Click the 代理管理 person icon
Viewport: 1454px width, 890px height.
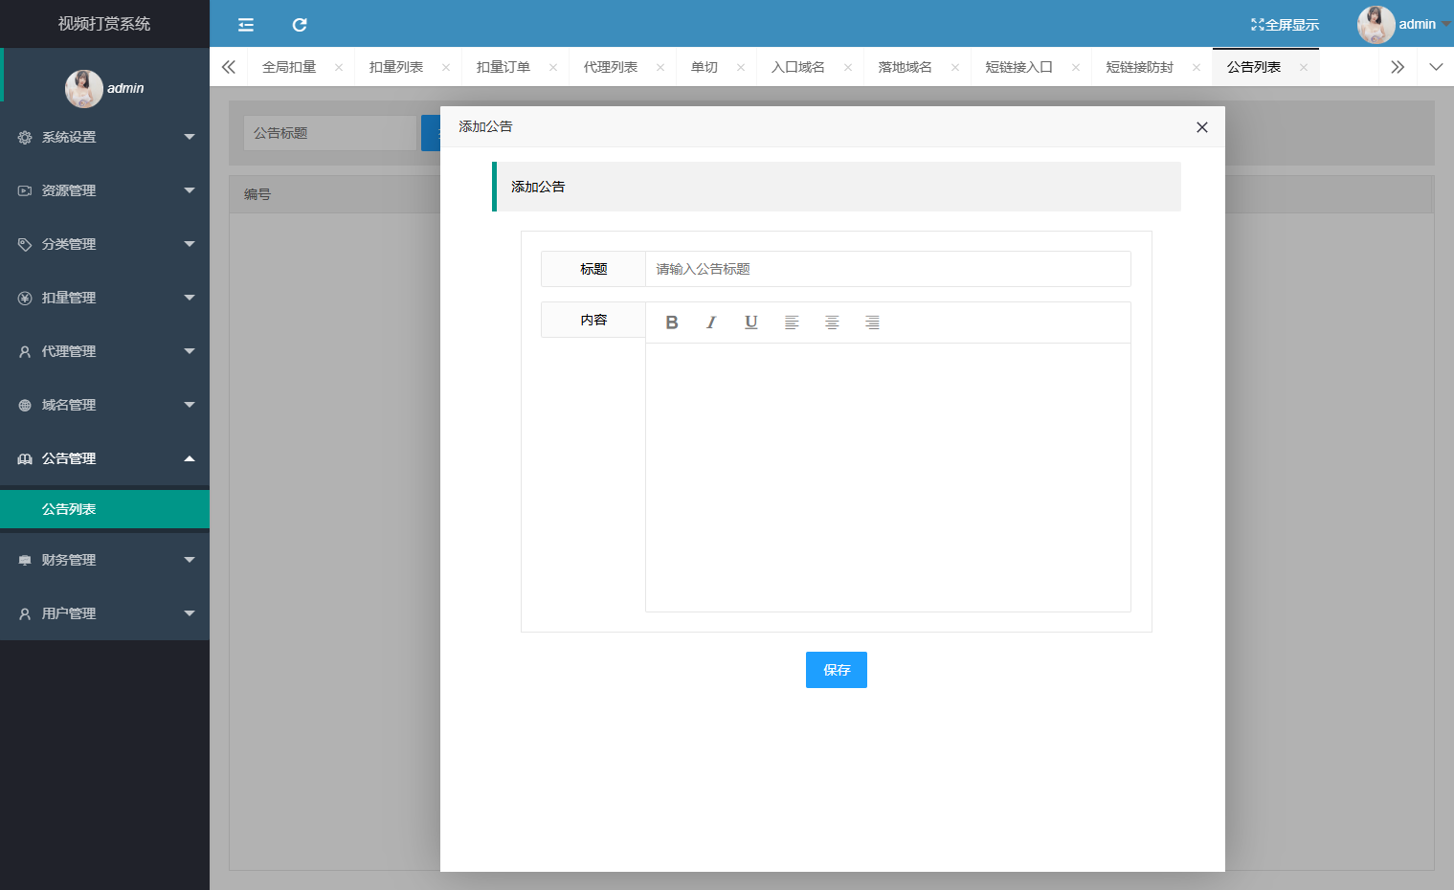pos(25,352)
